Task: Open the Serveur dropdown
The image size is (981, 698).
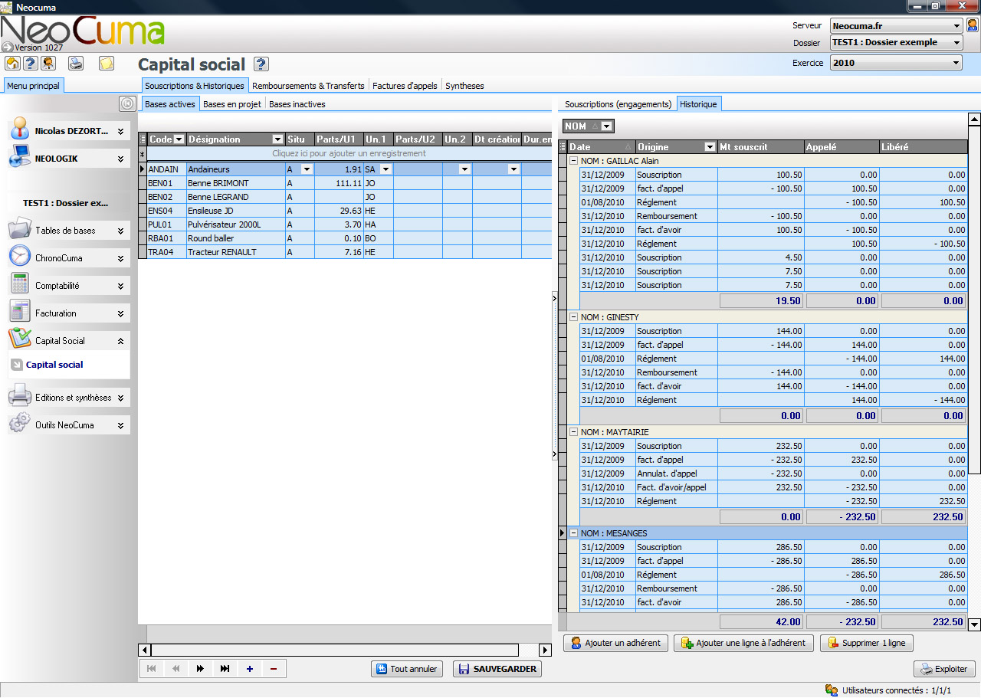Action: tap(956, 25)
